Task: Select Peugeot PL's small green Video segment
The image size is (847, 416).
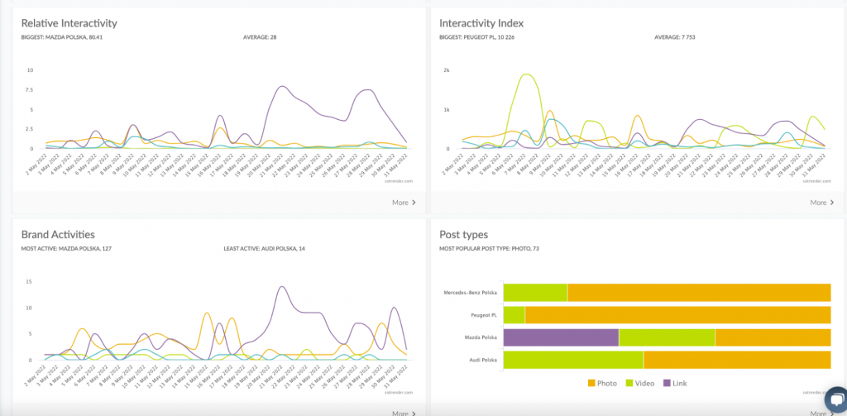Action: pyautogui.click(x=514, y=315)
